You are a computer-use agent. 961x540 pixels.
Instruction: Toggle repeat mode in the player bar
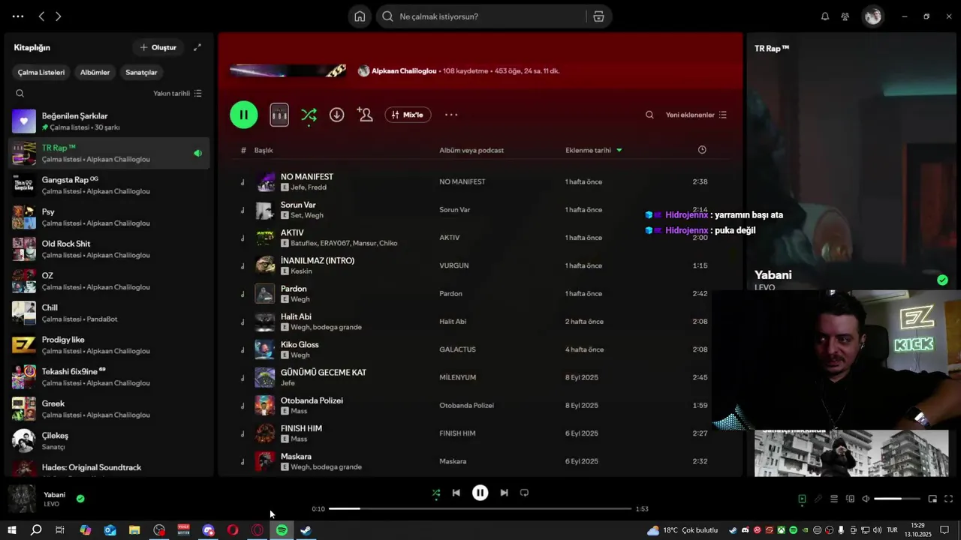[x=524, y=493]
